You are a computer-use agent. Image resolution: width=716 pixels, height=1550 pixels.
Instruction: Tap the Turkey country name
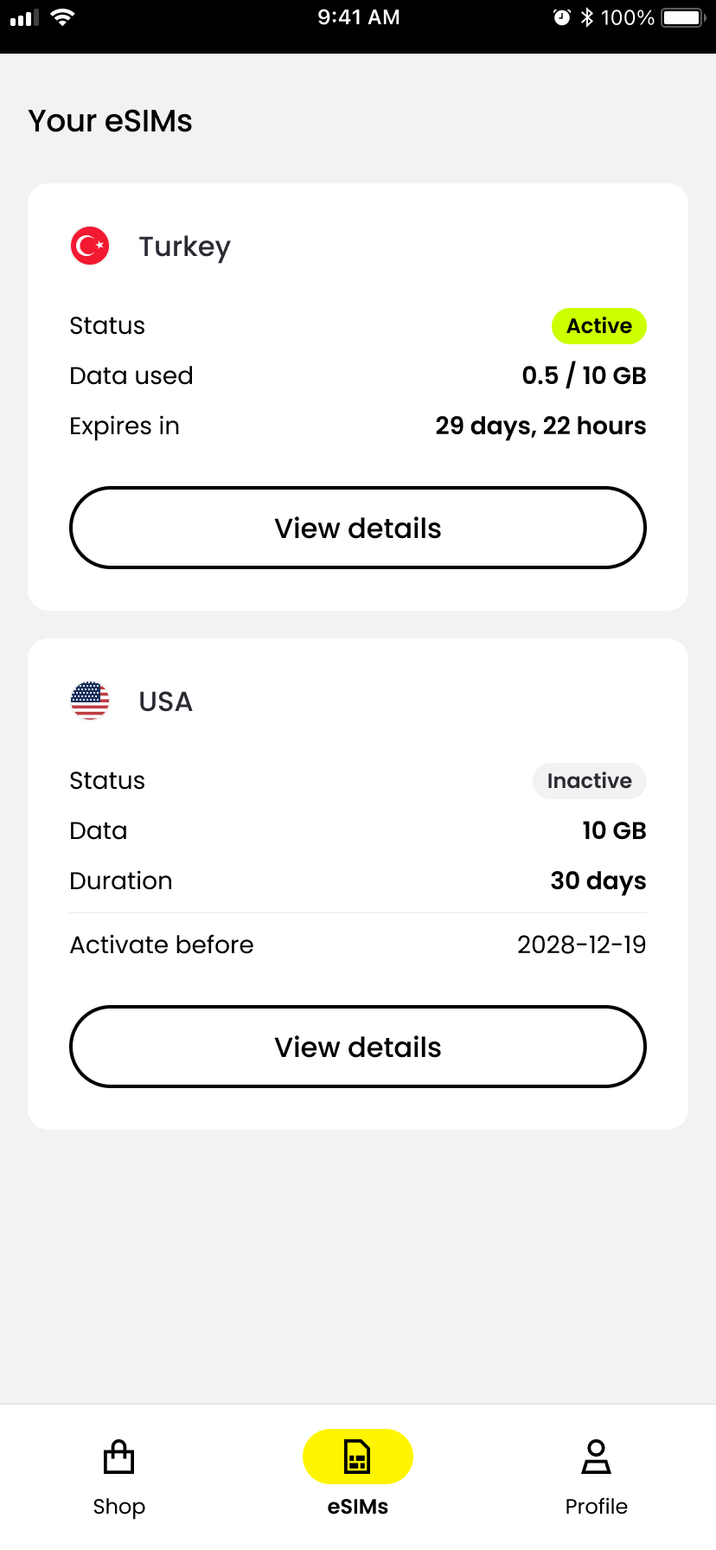[185, 247]
